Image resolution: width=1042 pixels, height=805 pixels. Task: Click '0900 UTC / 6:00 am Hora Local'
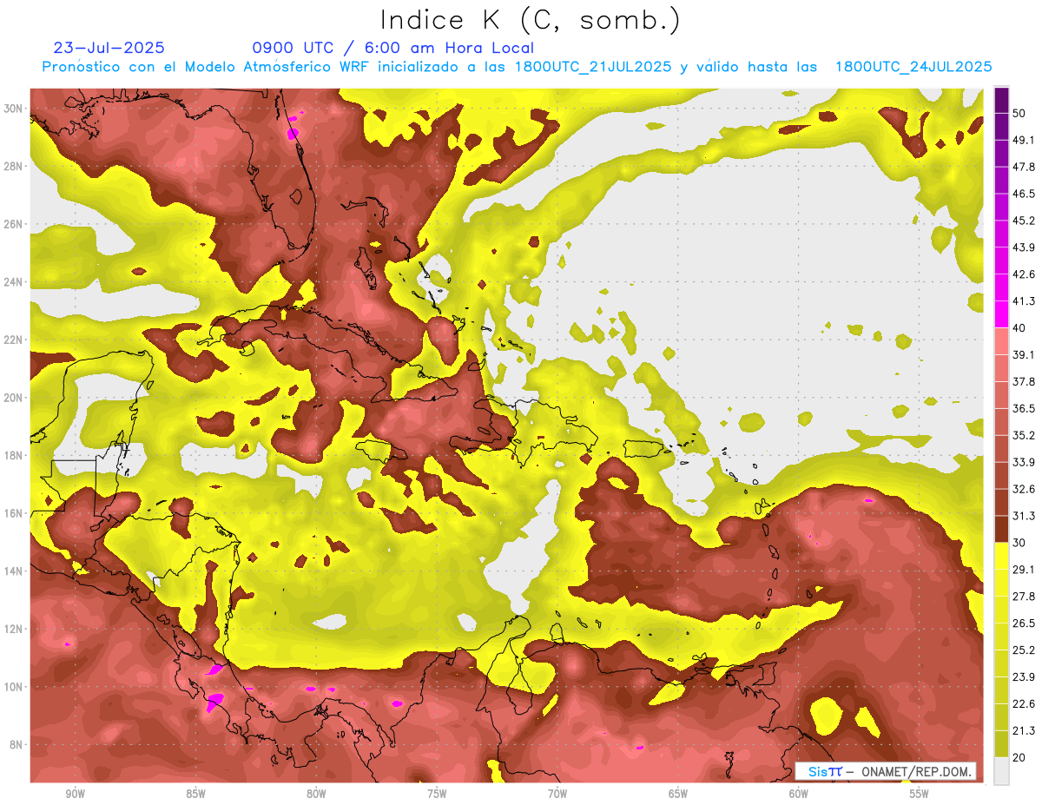coord(393,48)
